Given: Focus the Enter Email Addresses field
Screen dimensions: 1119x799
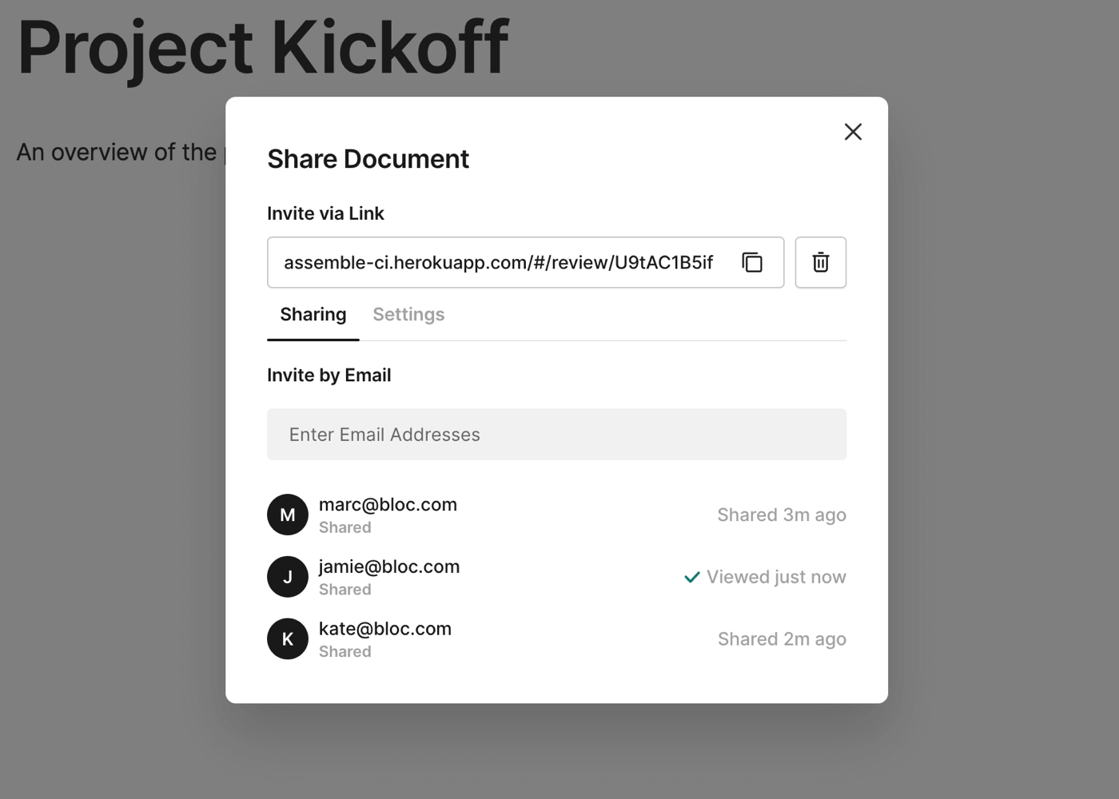Looking at the screenshot, I should (x=556, y=435).
